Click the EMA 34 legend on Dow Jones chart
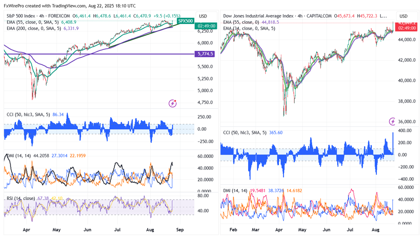Screen dimensions: 420x237 249,28
